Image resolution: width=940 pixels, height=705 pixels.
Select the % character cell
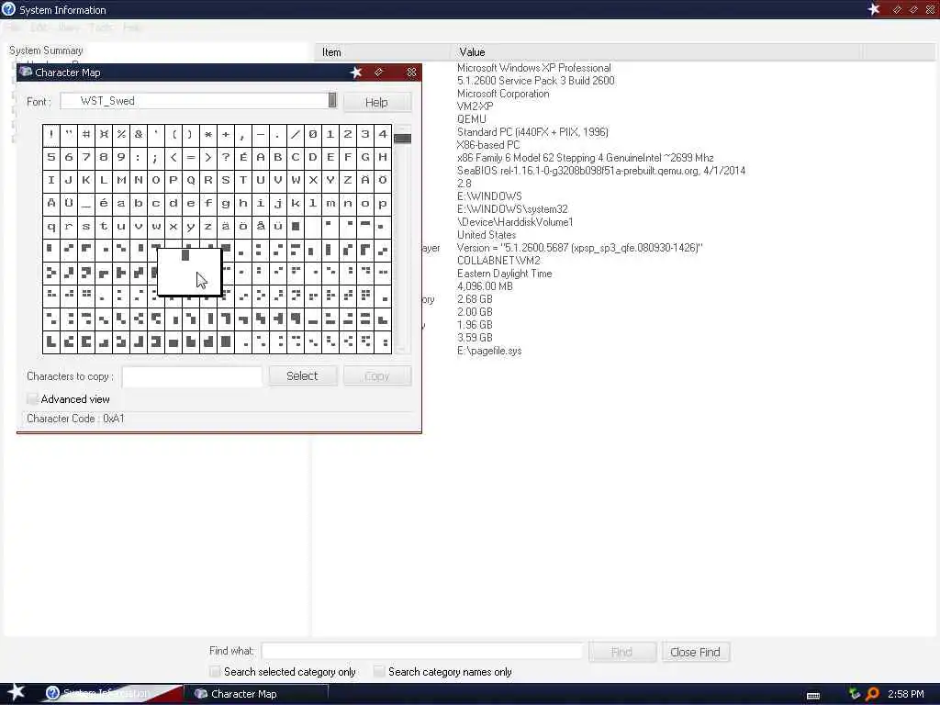[x=121, y=134]
